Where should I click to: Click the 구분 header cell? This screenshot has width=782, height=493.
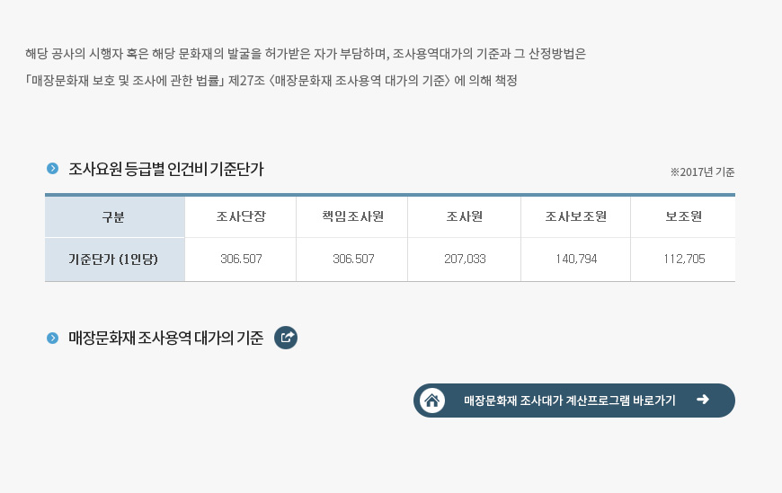(x=115, y=216)
